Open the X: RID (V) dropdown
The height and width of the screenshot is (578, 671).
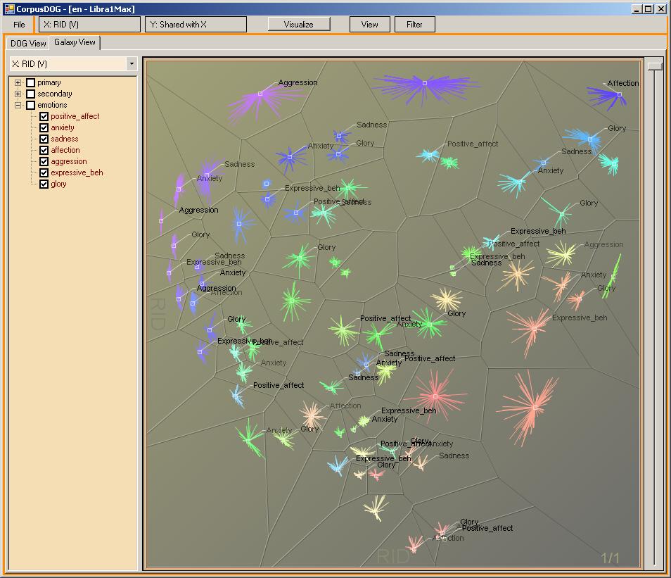tap(131, 64)
